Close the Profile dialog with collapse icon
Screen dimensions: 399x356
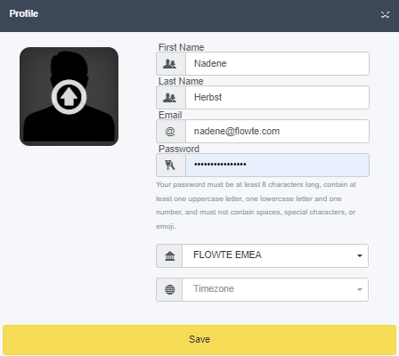385,14
